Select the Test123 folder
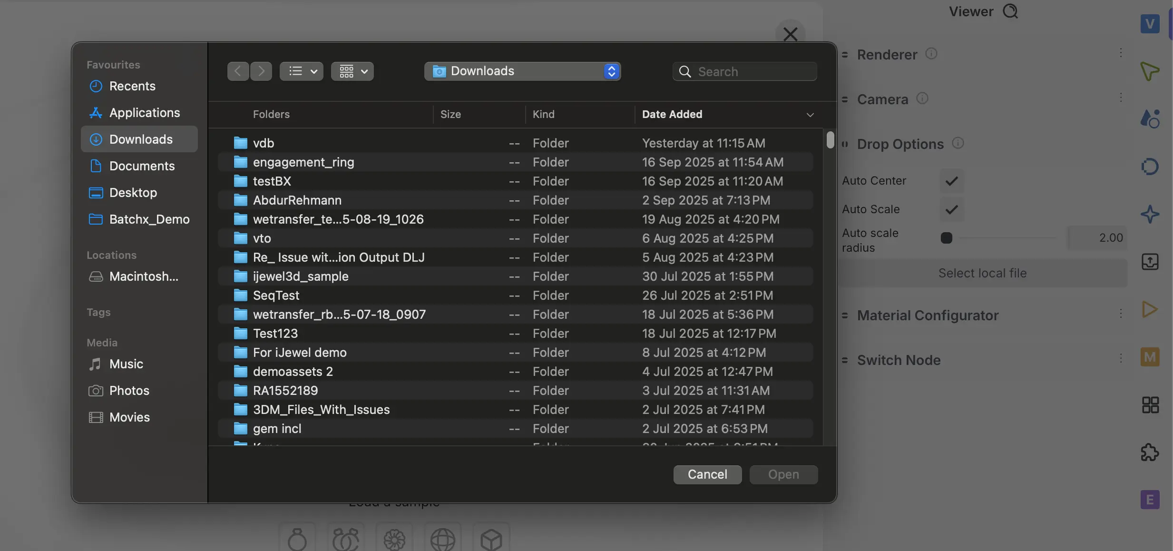This screenshot has height=551, width=1173. [x=515, y=334]
